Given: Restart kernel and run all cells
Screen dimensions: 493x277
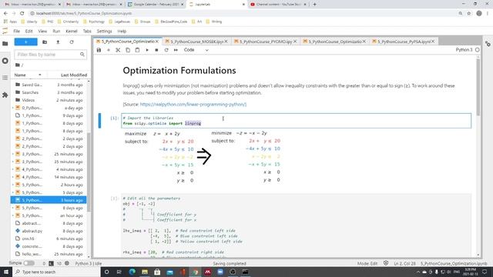Looking at the screenshot, I should click(176, 50).
